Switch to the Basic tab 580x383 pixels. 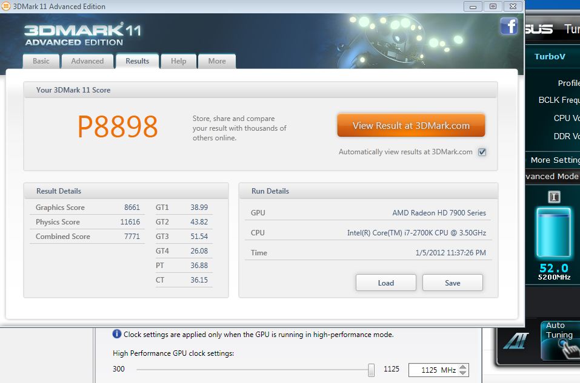[x=41, y=61]
